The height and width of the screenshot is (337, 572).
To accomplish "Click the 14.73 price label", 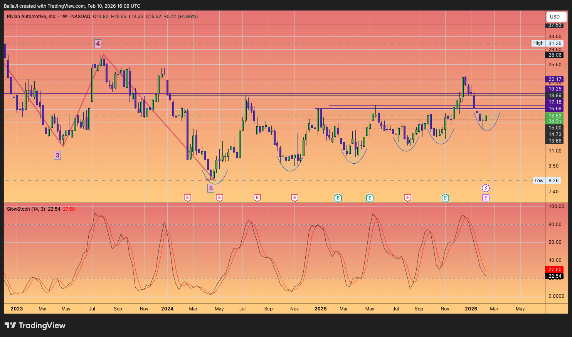I will [x=555, y=134].
